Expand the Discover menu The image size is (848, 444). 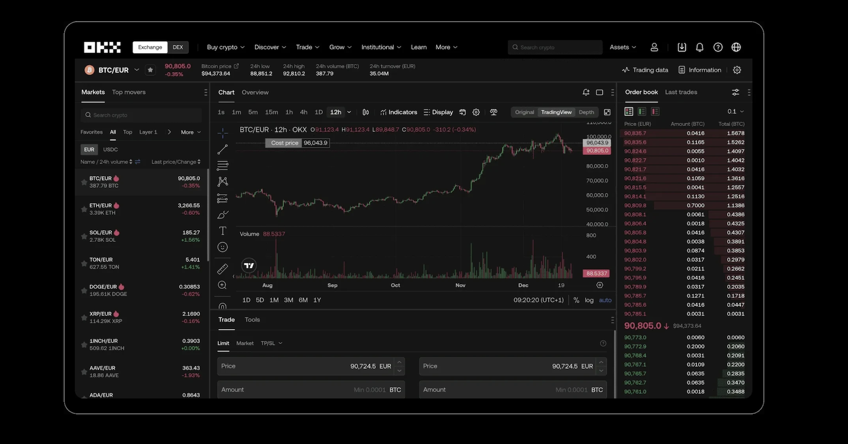point(270,47)
